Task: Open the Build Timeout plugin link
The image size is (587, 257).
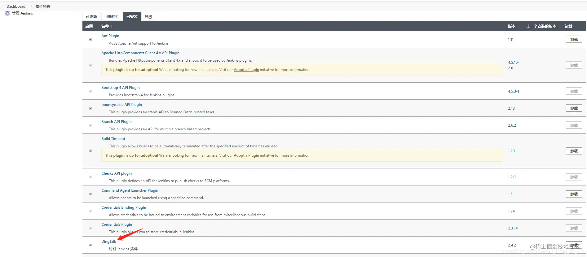Action: pyautogui.click(x=113, y=139)
